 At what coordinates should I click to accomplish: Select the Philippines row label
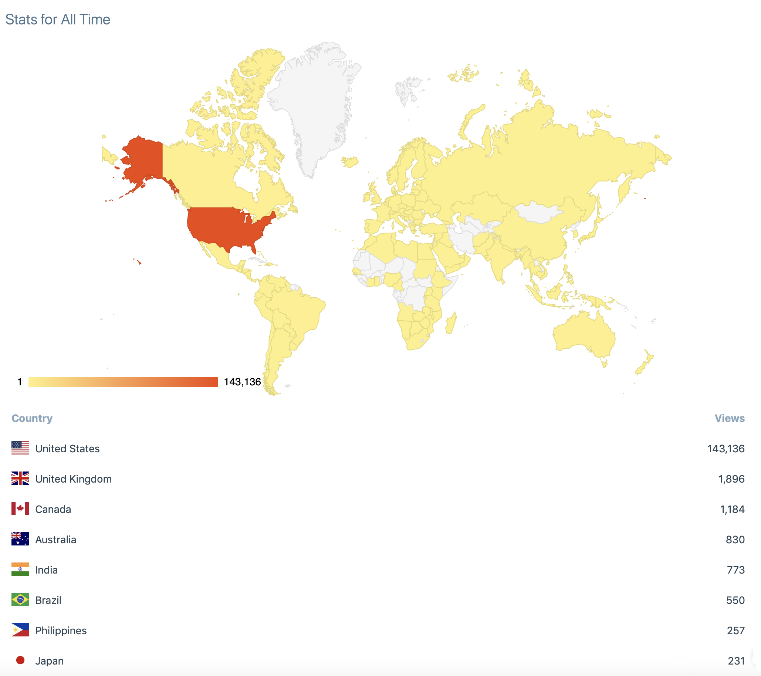pyautogui.click(x=61, y=631)
